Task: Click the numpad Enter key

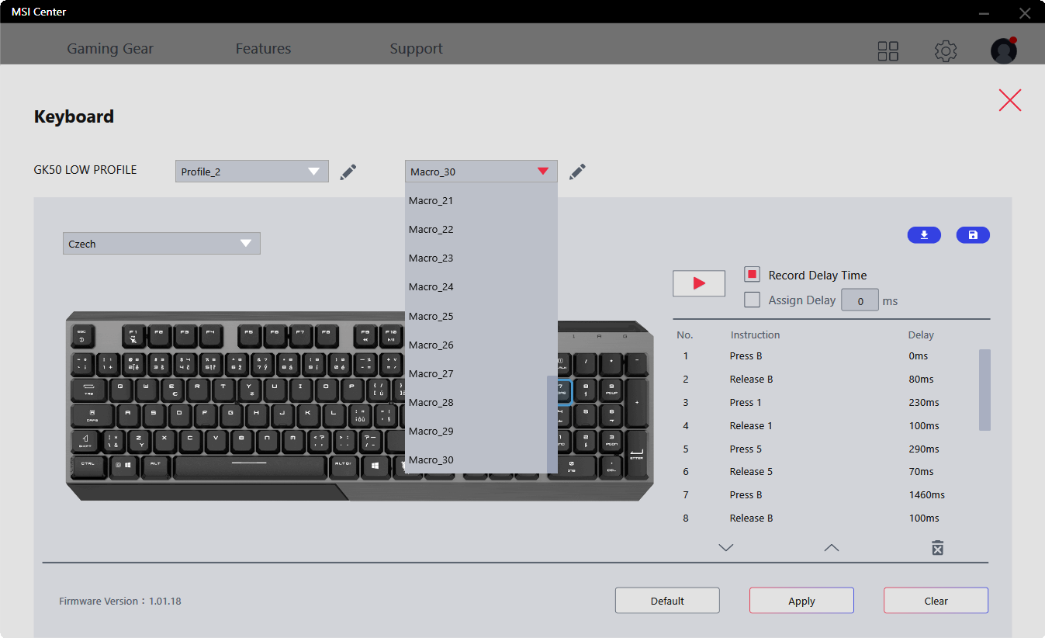Action: click(636, 453)
